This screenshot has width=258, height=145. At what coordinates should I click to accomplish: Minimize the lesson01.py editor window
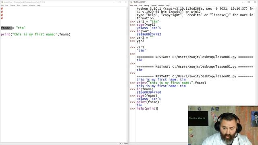(x=114, y=2)
